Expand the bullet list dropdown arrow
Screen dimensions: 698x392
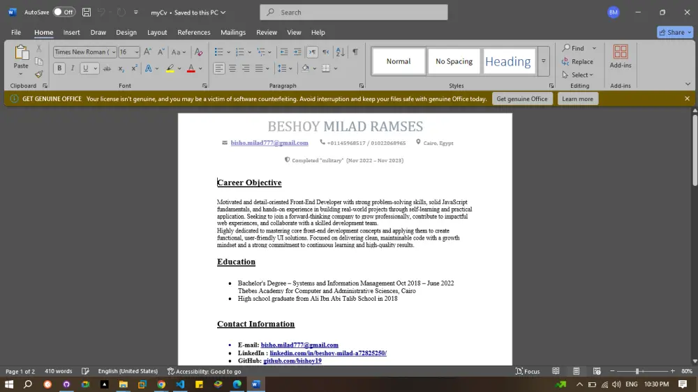pyautogui.click(x=229, y=52)
